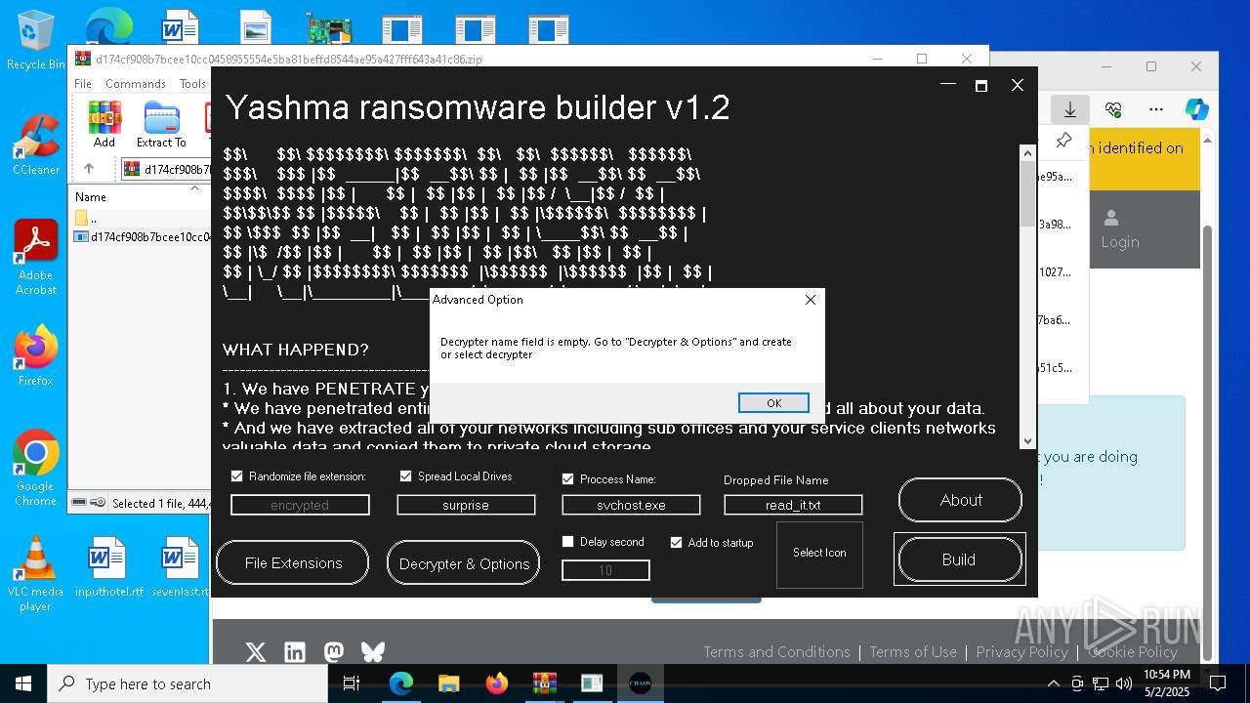Click the X (Twitter) social icon
This screenshot has height=703, width=1250.
click(256, 652)
